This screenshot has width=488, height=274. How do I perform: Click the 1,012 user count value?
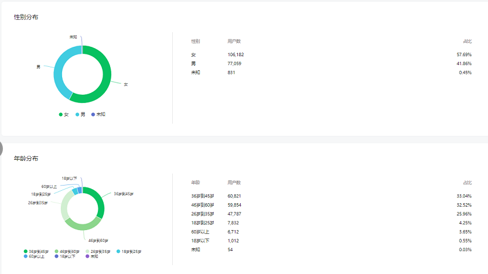tap(233, 241)
